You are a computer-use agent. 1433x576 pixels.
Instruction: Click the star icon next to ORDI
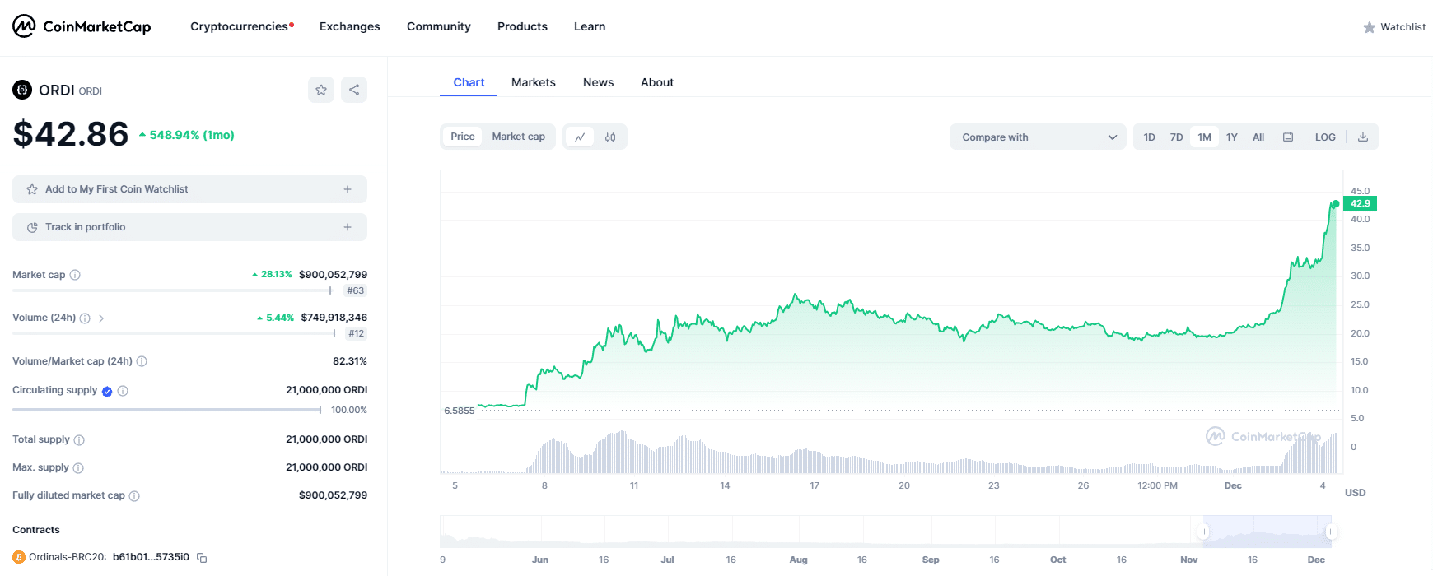(321, 90)
